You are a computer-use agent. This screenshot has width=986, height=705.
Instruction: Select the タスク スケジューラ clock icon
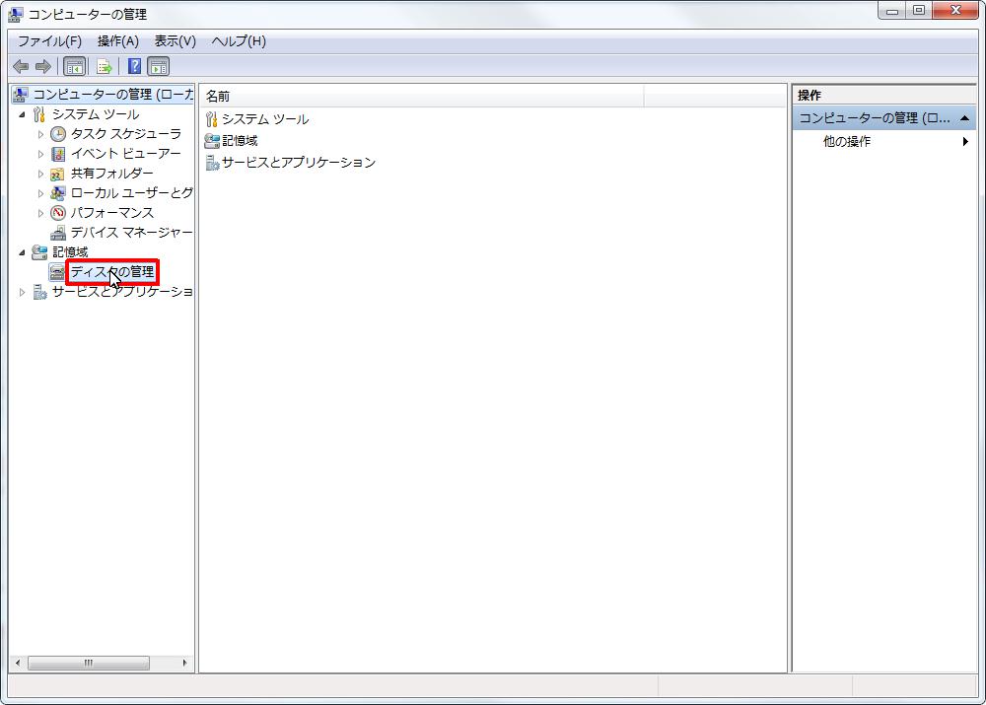coord(57,134)
